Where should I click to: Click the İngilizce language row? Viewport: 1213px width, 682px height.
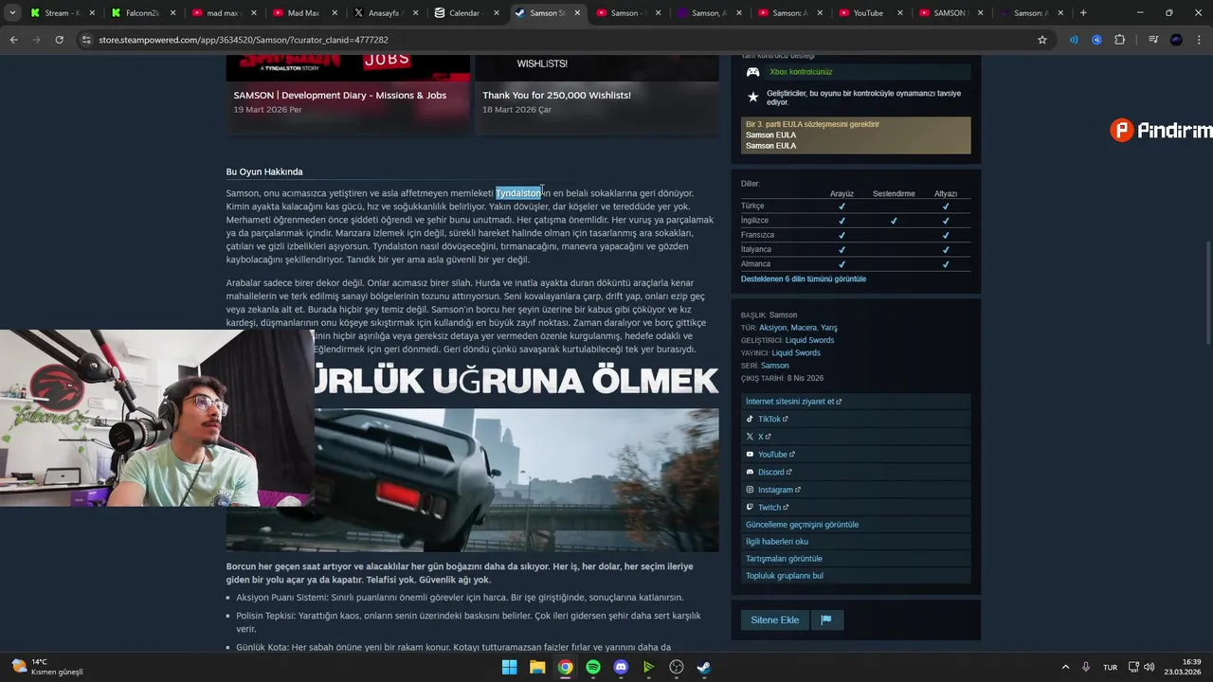[x=856, y=221]
